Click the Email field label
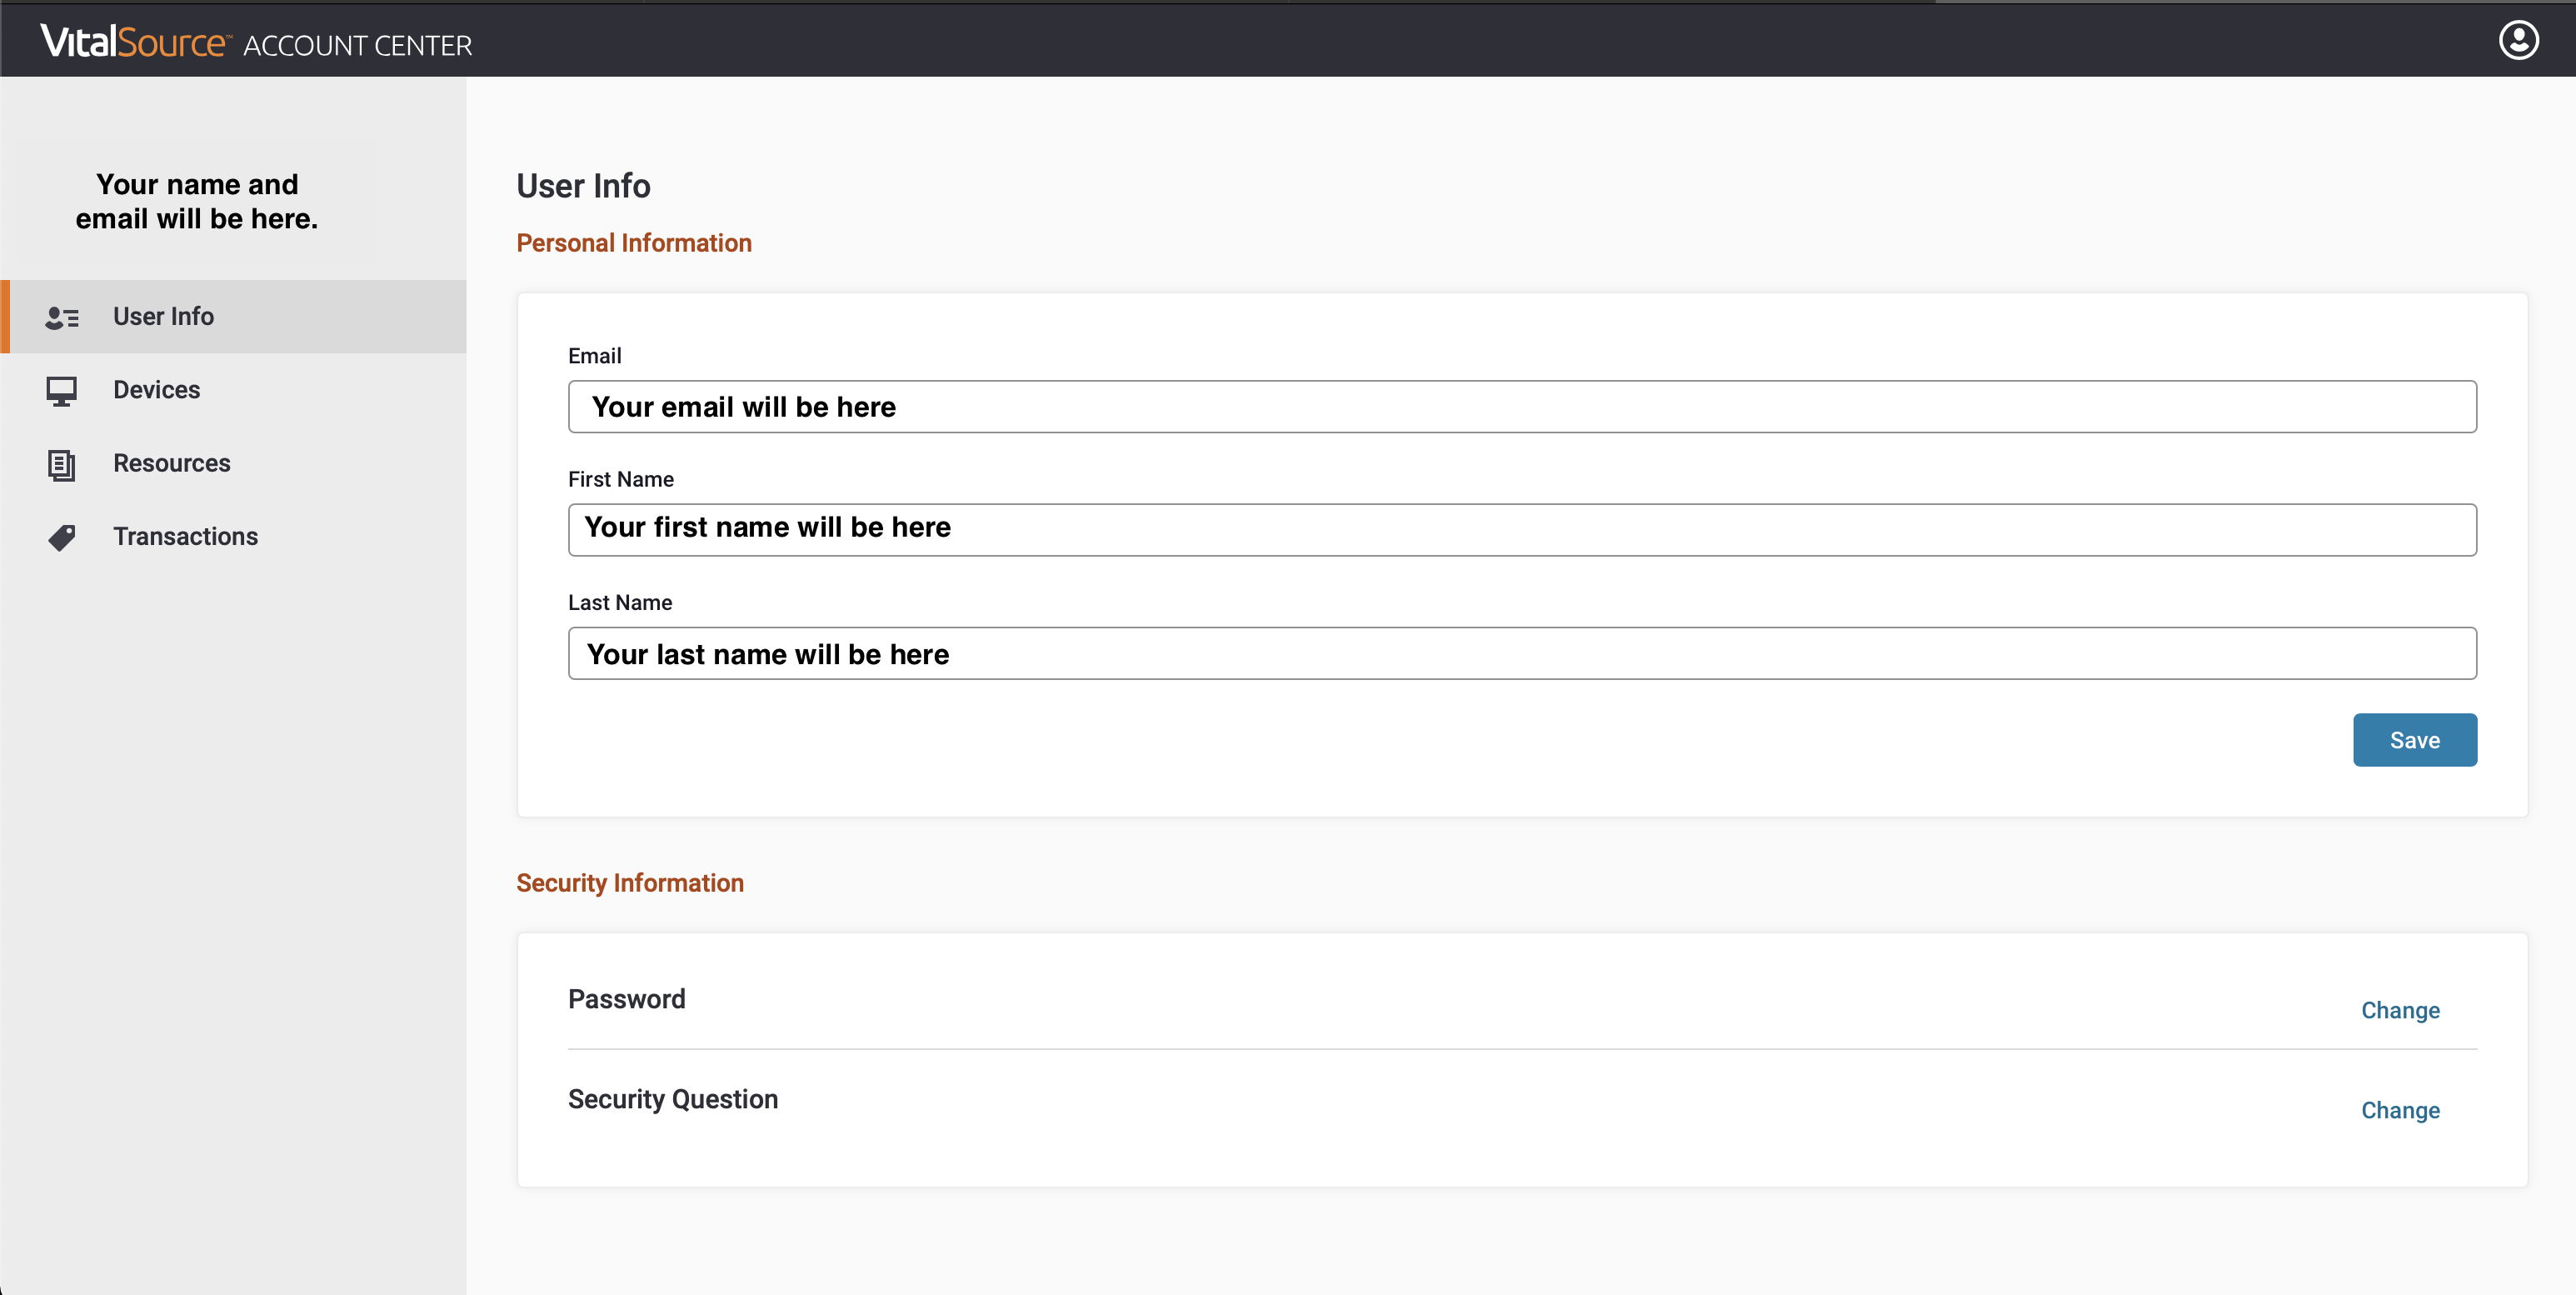 [595, 356]
